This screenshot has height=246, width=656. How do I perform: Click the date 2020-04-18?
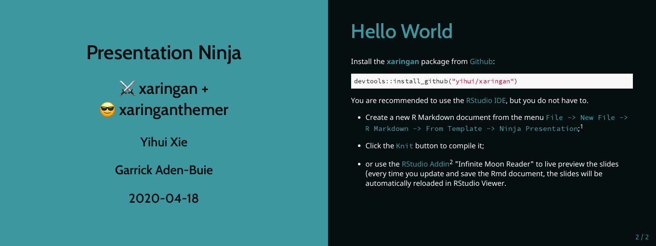[164, 198]
